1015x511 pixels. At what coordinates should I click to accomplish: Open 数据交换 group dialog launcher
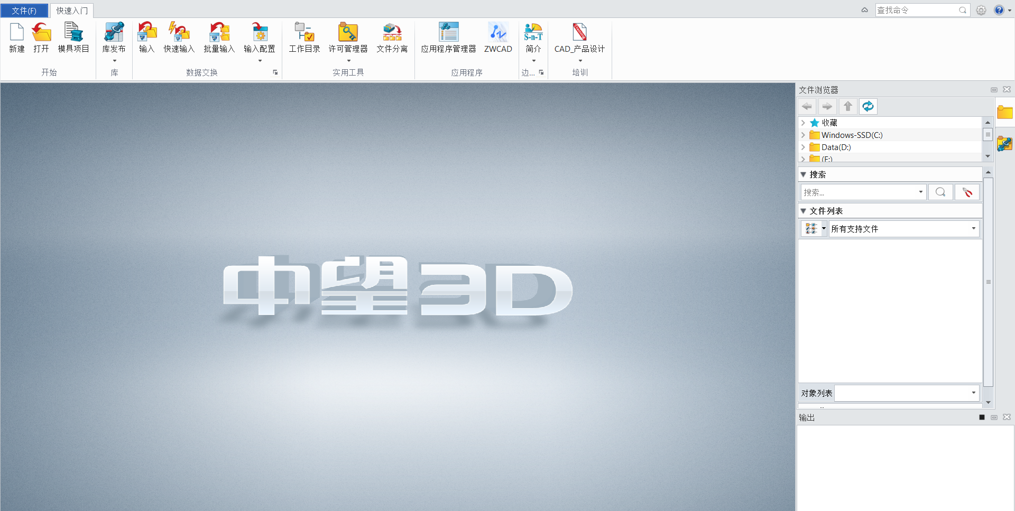click(x=275, y=72)
